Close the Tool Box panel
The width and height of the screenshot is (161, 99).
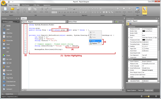coord(19,18)
